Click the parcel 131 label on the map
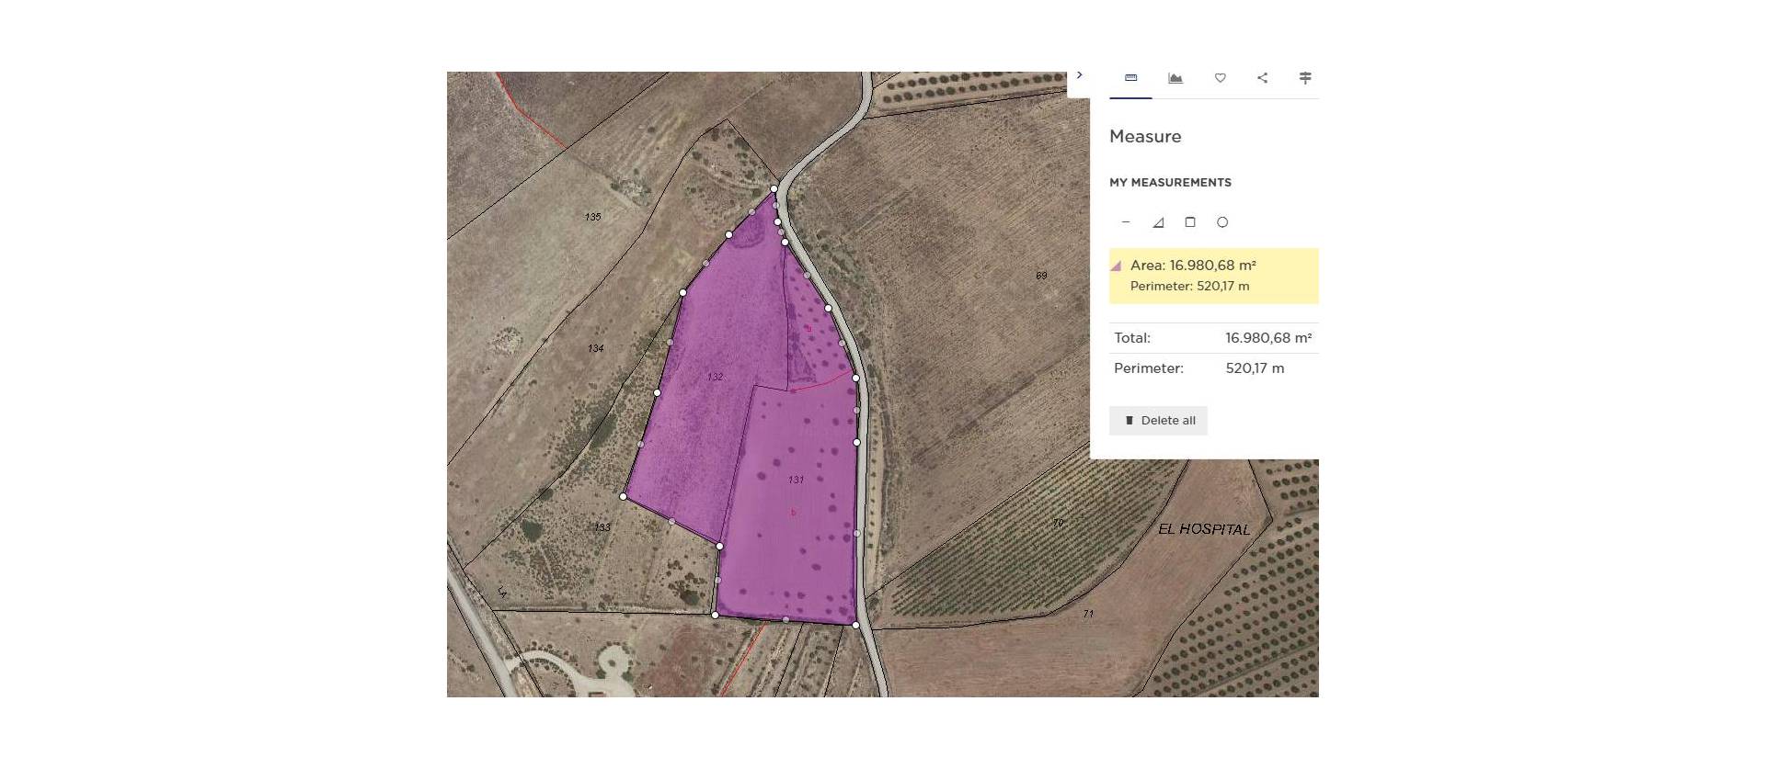This screenshot has height=769, width=1766. coord(796,480)
